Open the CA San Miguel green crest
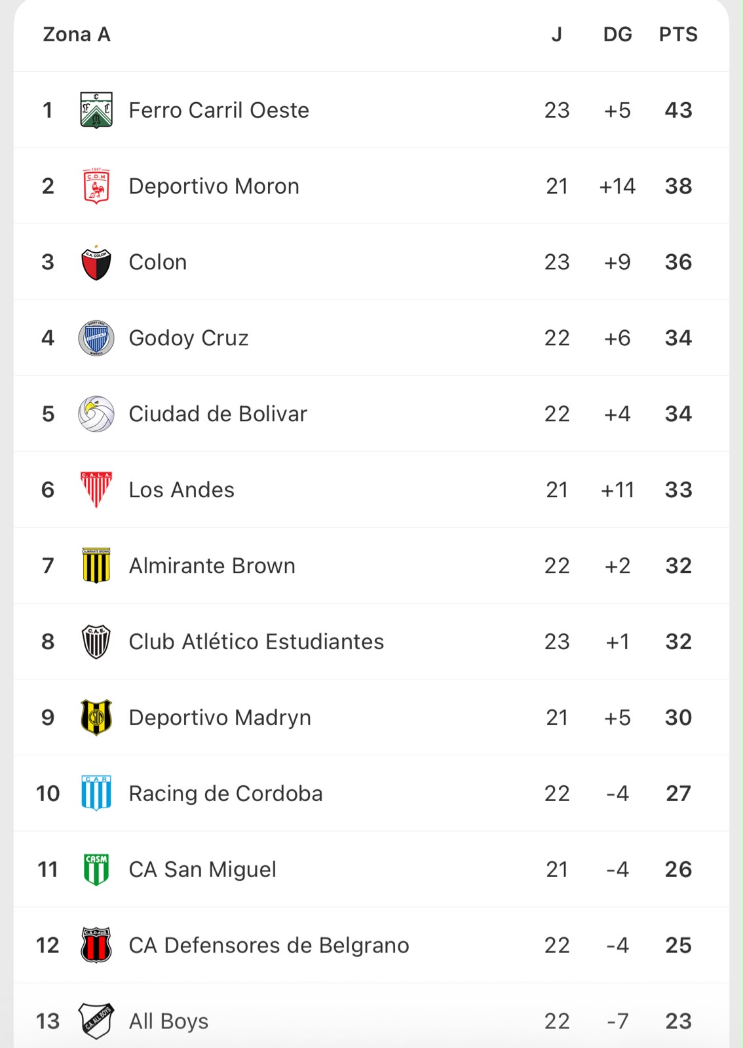The height and width of the screenshot is (1048, 743). click(x=96, y=870)
